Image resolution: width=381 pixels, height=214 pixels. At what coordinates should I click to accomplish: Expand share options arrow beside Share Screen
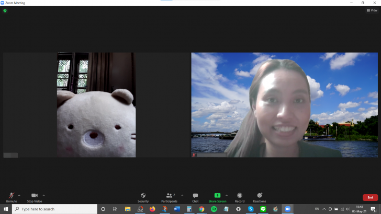[227, 195]
